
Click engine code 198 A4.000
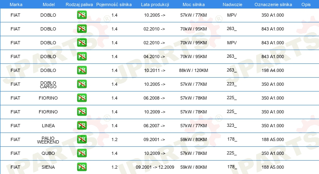pyautogui.click(x=272, y=70)
